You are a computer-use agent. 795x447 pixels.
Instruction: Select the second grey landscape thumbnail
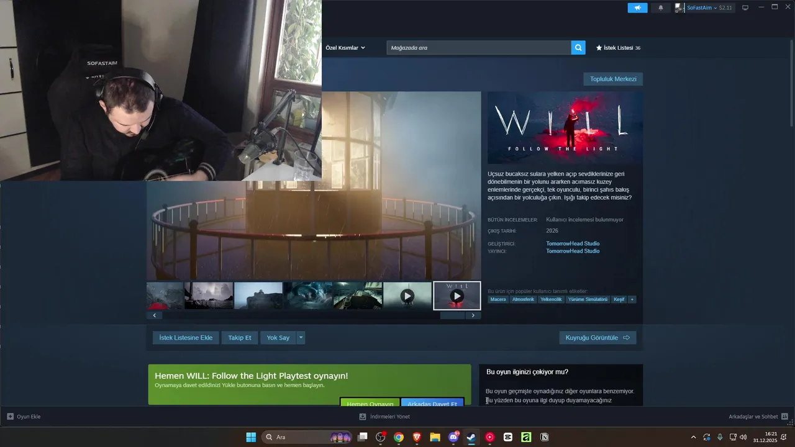pos(209,296)
